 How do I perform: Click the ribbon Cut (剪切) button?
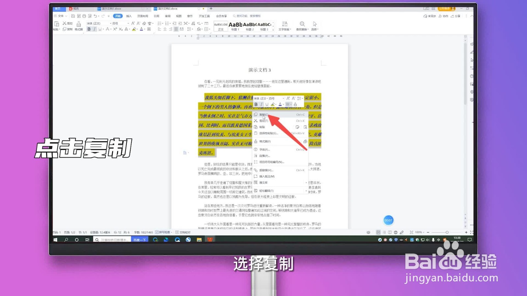tap(68, 23)
